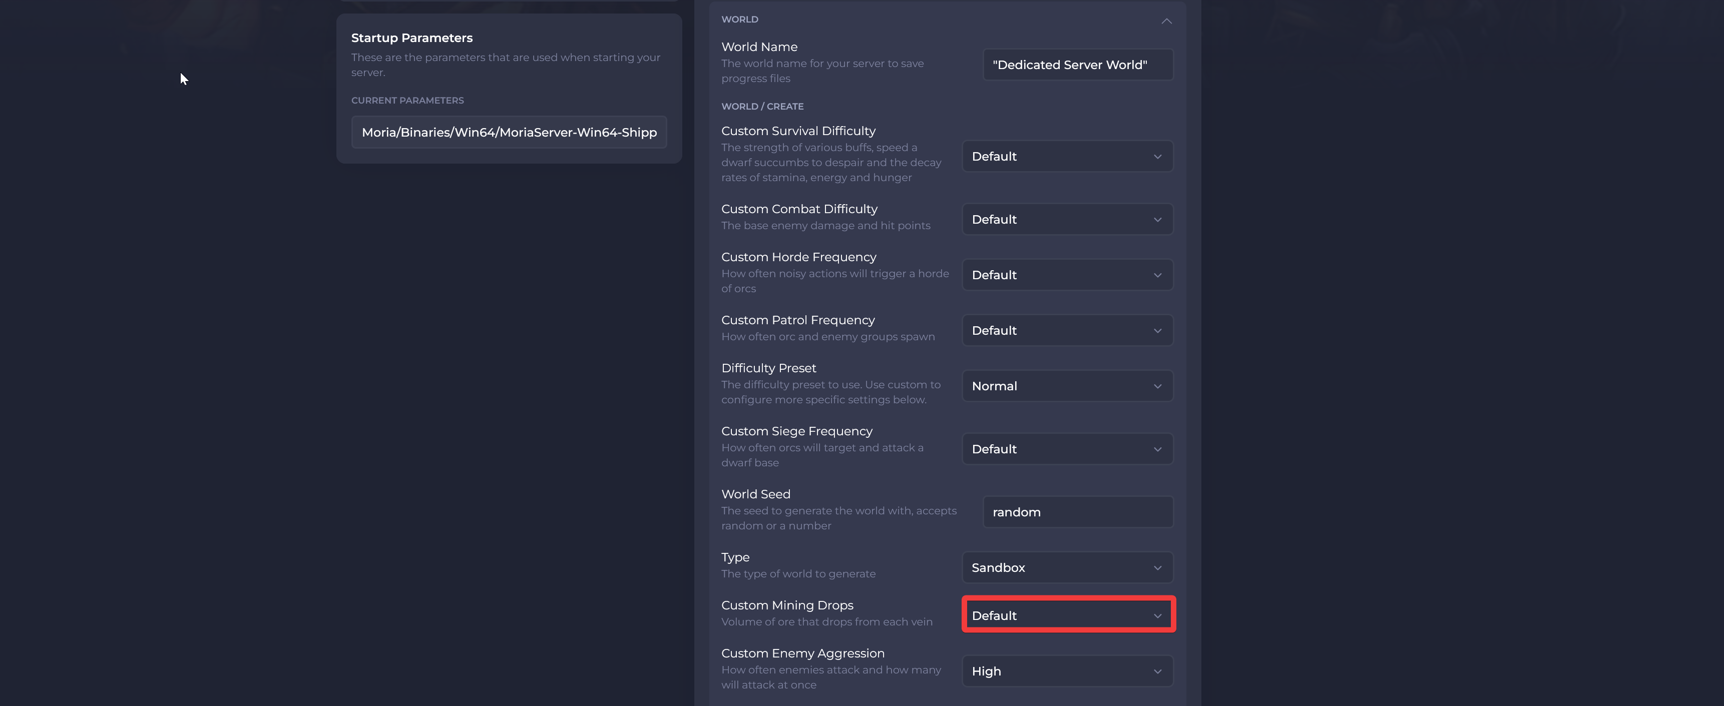Click 'The type of world to generate' text
The image size is (1724, 706).
point(798,573)
